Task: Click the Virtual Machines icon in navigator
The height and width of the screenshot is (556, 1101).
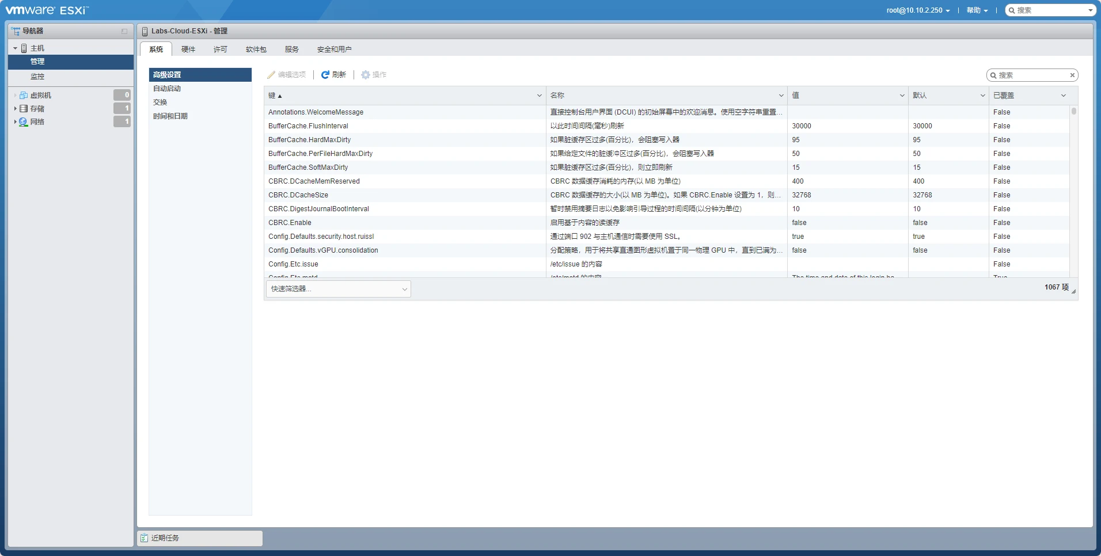Action: point(24,96)
